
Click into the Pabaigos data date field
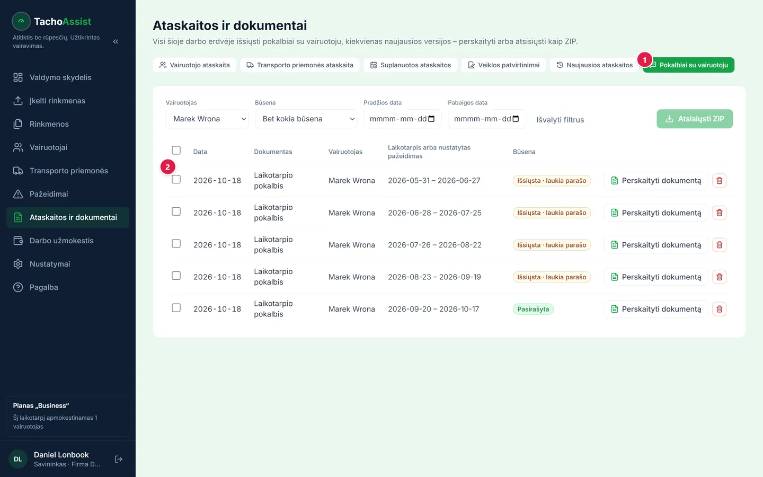[487, 119]
